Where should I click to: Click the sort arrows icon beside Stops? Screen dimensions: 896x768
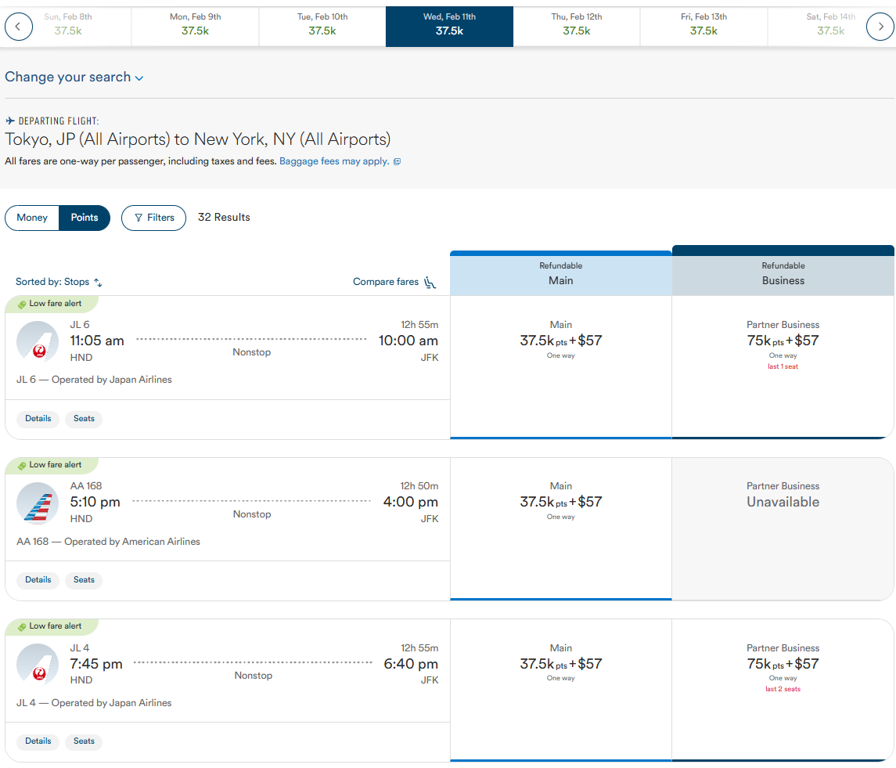pos(99,283)
